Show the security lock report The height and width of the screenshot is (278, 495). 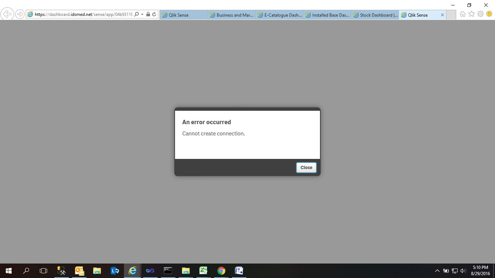pyautogui.click(x=148, y=14)
